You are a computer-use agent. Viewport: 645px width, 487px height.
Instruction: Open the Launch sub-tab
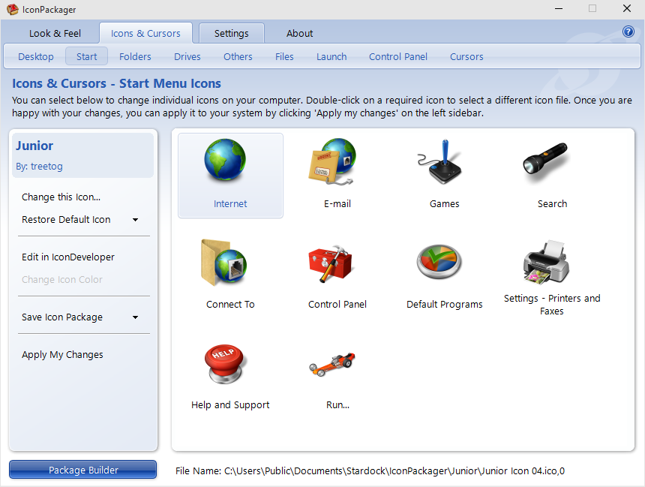point(331,56)
